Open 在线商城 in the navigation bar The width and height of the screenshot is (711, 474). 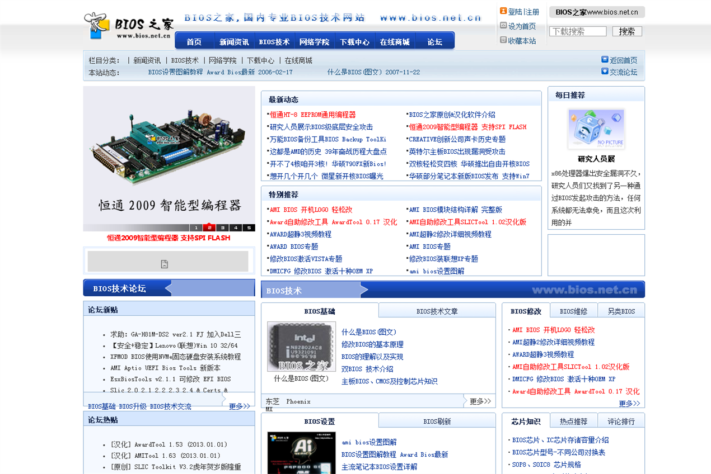coord(395,42)
